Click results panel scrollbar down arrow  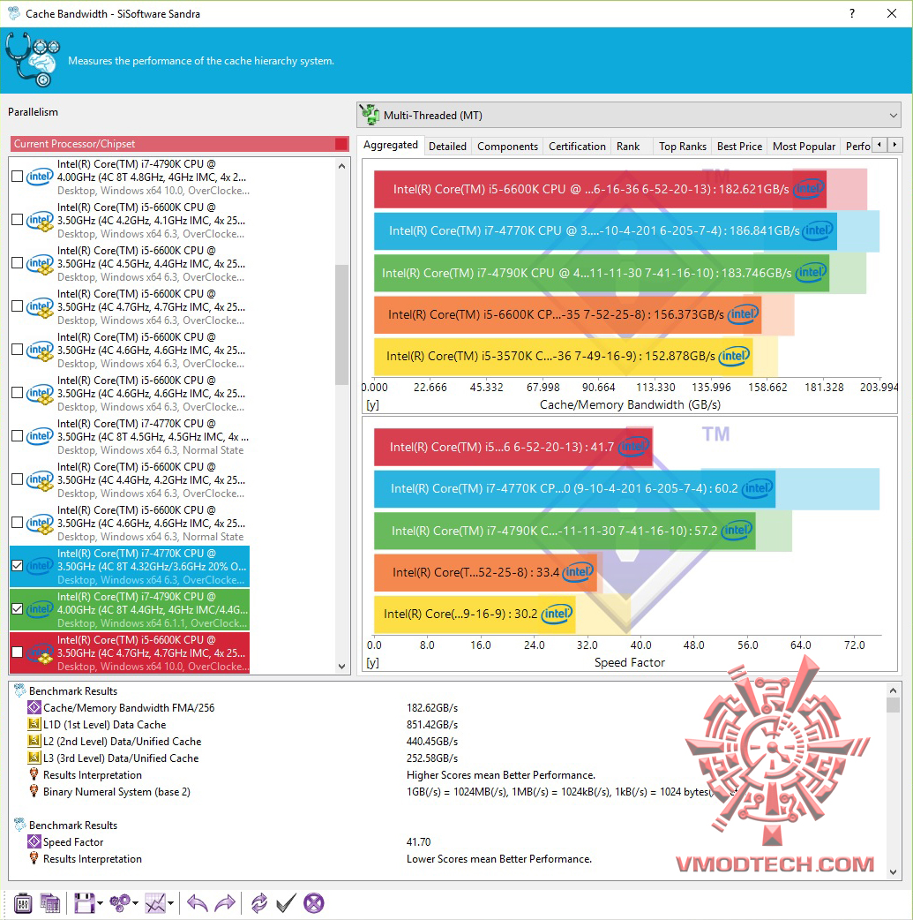(893, 872)
